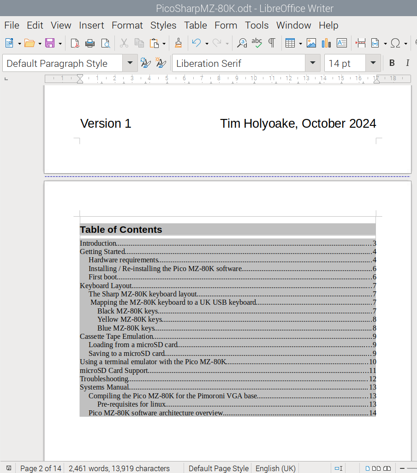This screenshot has height=473, width=417.
Task: Expand the Open recent documents arrow
Action: tap(40, 44)
